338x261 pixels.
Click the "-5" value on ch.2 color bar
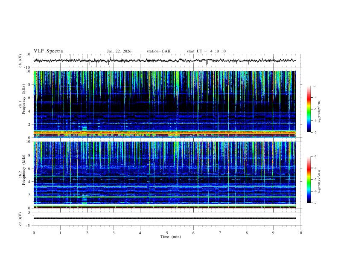pyautogui.click(x=315, y=180)
